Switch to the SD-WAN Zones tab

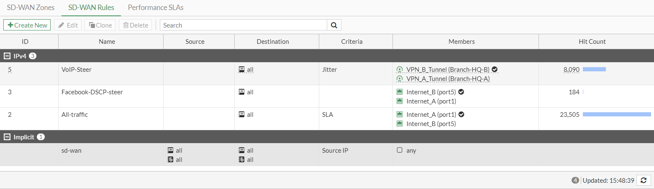coord(31,8)
